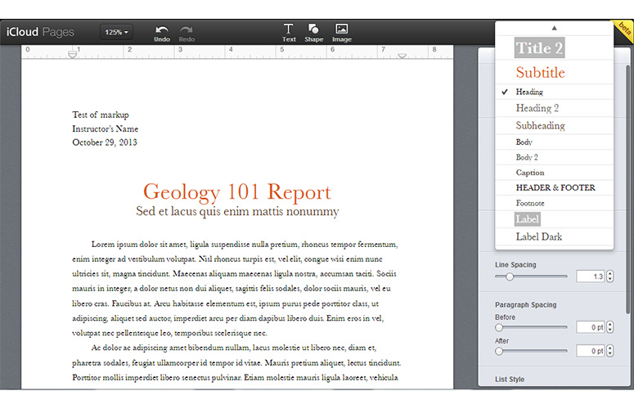The width and height of the screenshot is (634, 409).
Task: Click the After spacing stepper
Action: click(609, 351)
